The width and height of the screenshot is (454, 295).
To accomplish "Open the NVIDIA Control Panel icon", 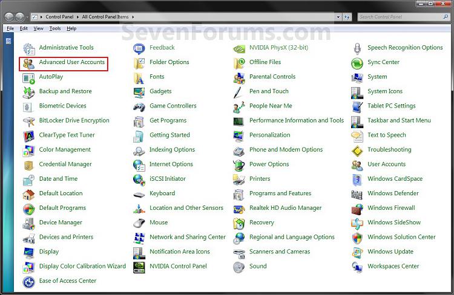I will [139, 268].
